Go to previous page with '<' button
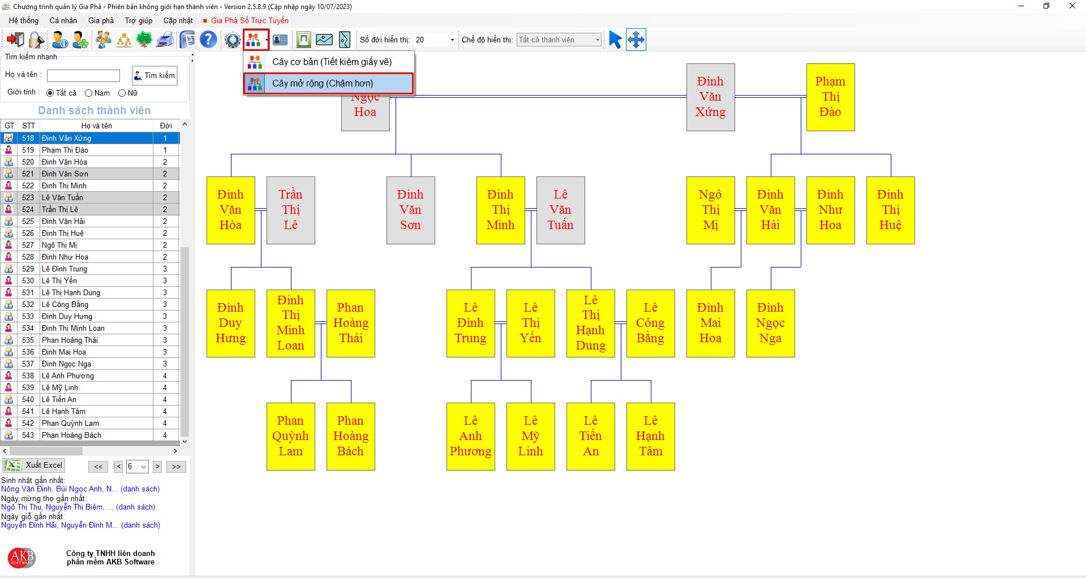The image size is (1086, 578). pyautogui.click(x=118, y=467)
